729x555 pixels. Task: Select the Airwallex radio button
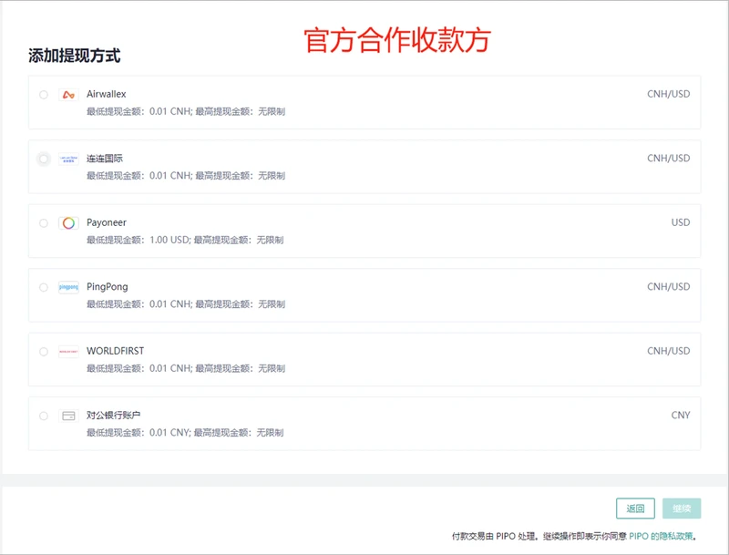[x=44, y=95]
